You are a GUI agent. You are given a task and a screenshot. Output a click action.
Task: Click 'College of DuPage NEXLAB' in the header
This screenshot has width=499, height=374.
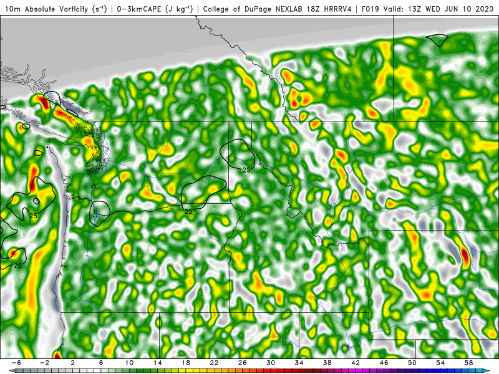254,9
